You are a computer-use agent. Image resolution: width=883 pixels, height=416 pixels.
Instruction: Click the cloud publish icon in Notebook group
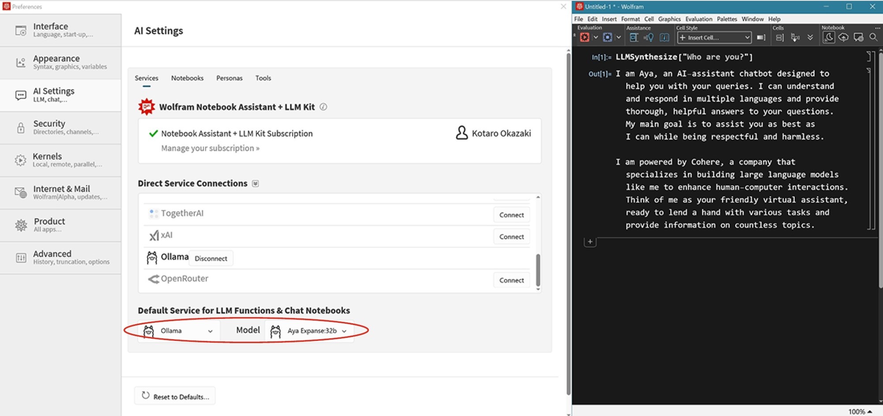click(843, 38)
